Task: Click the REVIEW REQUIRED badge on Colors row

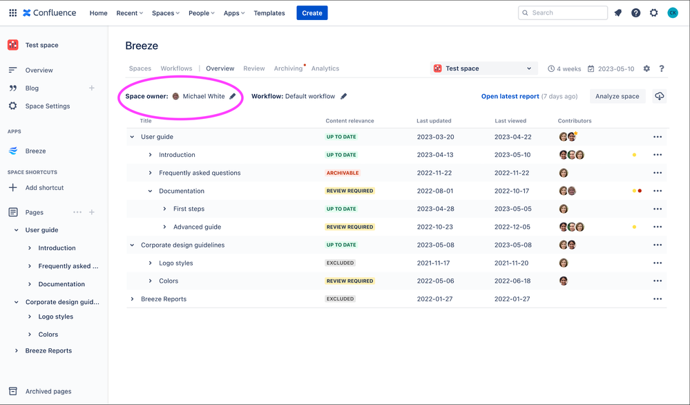Action: click(x=350, y=281)
